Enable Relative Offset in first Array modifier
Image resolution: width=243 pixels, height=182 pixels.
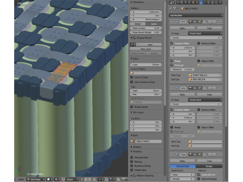(198, 43)
